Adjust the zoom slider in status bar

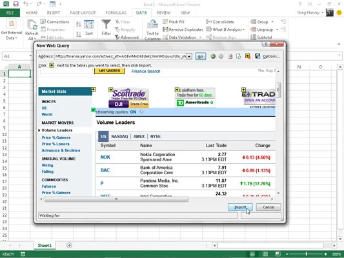click(307, 254)
